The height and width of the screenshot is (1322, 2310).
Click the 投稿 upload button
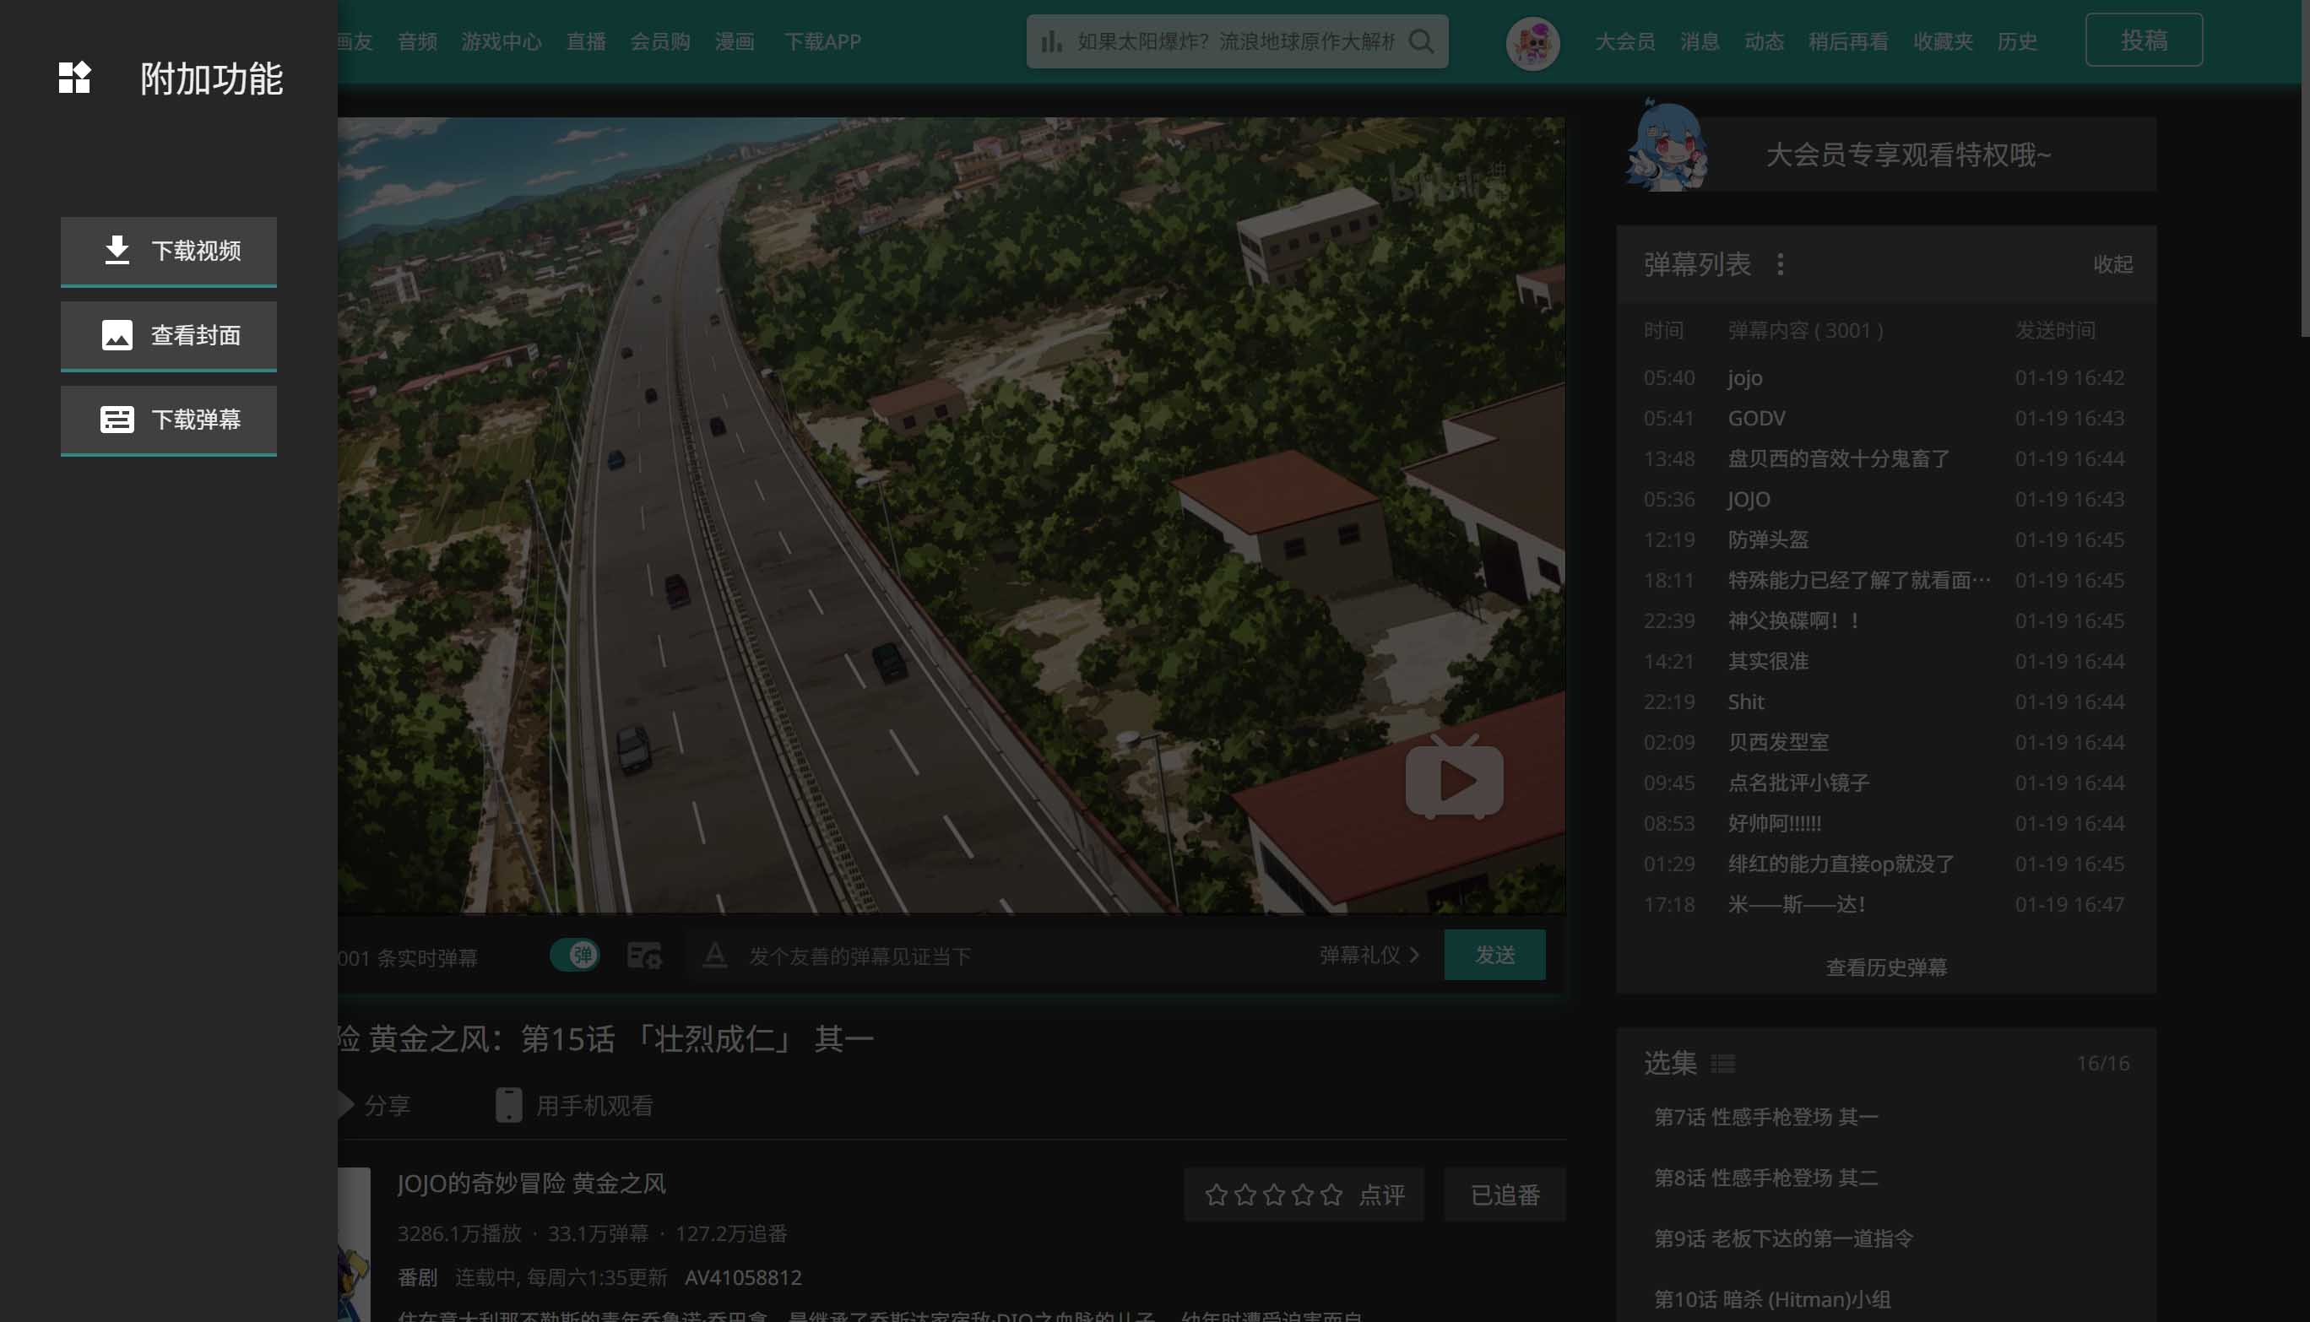click(x=2144, y=40)
